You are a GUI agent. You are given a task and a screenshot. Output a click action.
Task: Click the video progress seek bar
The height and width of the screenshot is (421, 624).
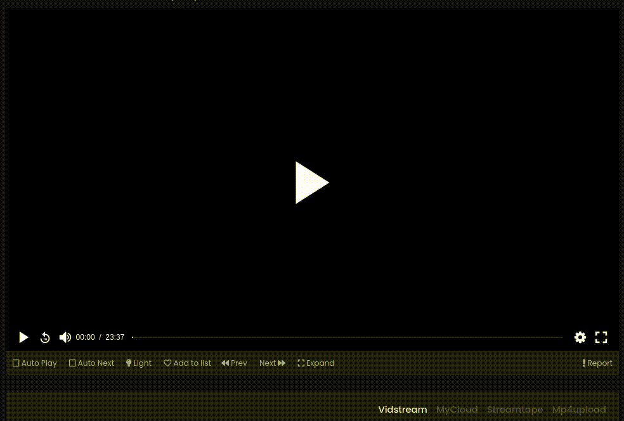348,337
